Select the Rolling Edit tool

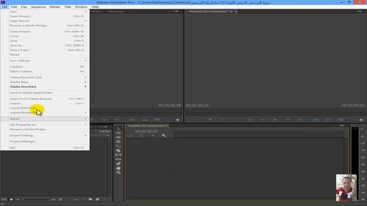119,142
